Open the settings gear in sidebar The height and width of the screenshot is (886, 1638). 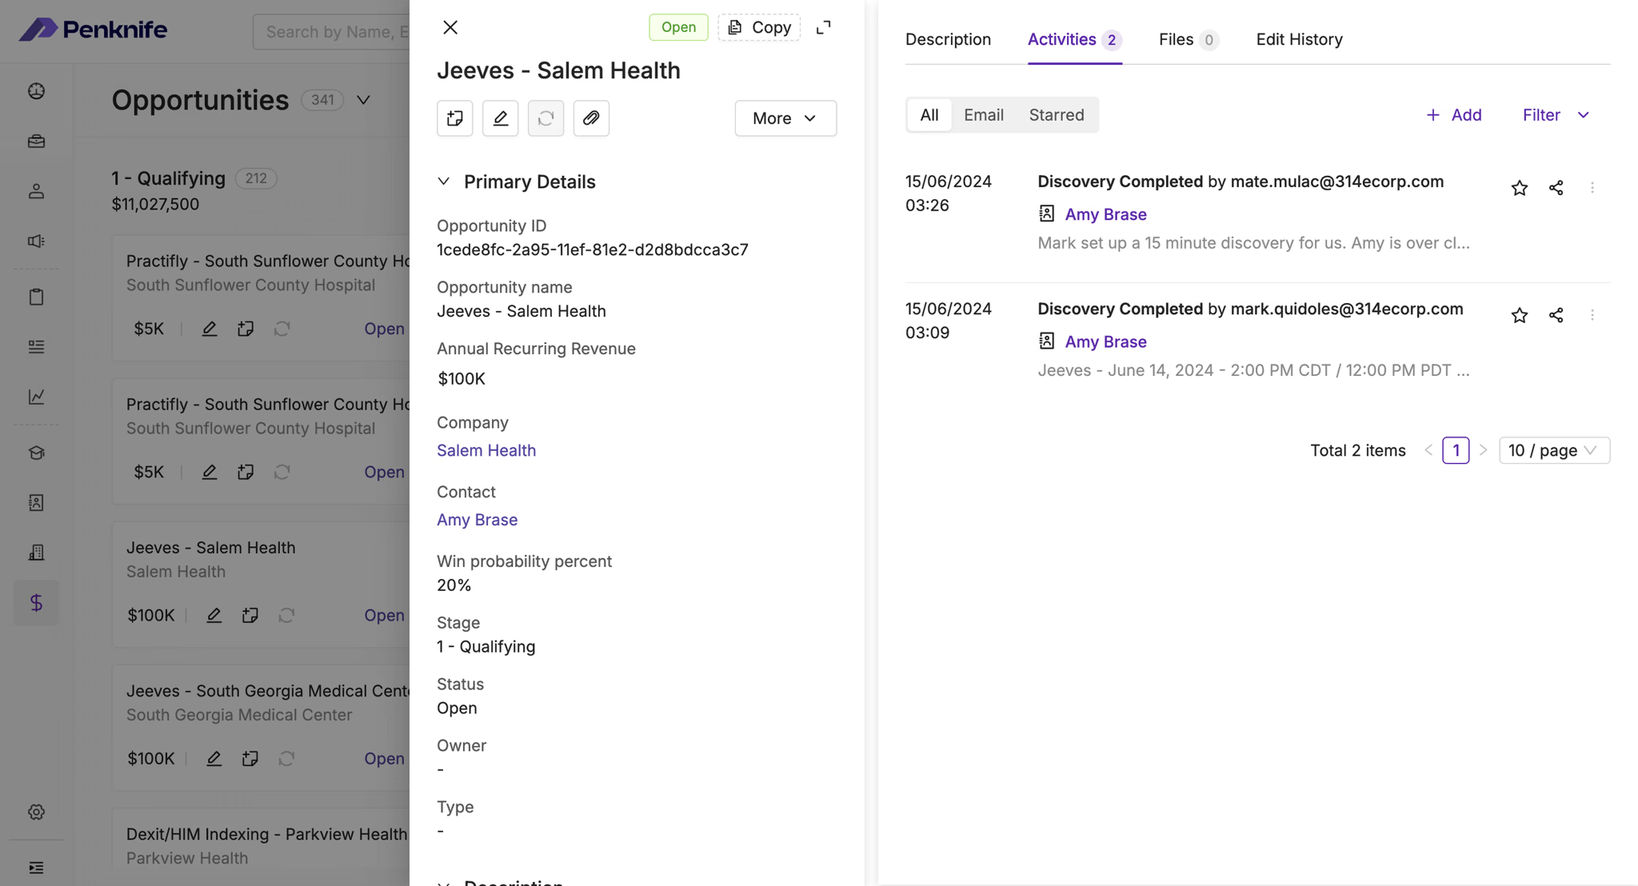pos(36,812)
